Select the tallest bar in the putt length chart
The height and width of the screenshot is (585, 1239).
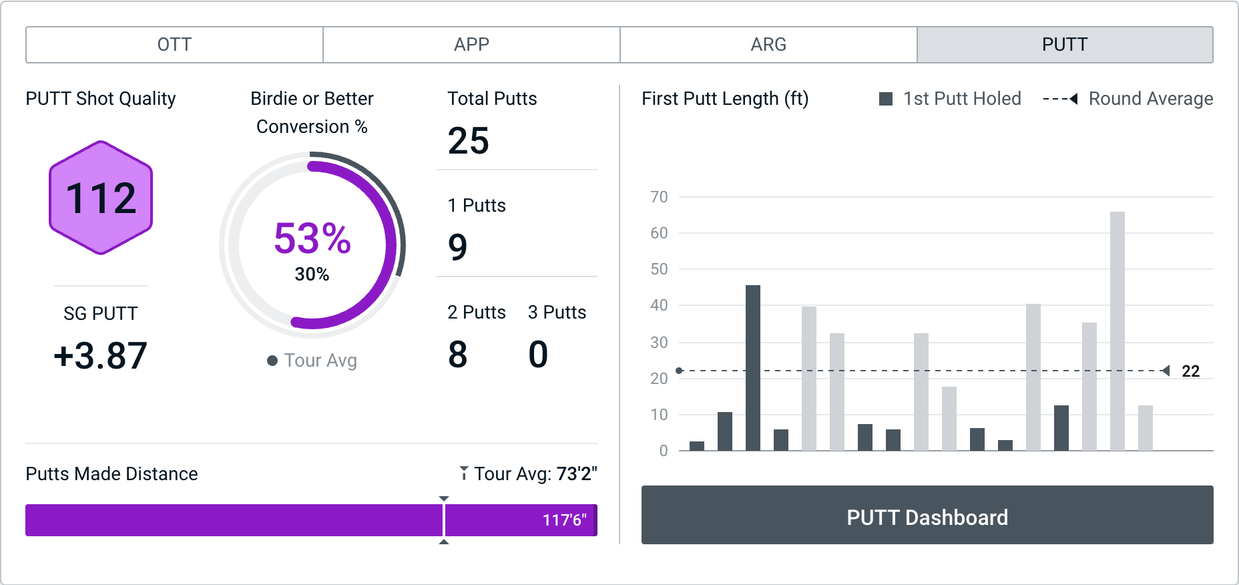pos(1117,331)
